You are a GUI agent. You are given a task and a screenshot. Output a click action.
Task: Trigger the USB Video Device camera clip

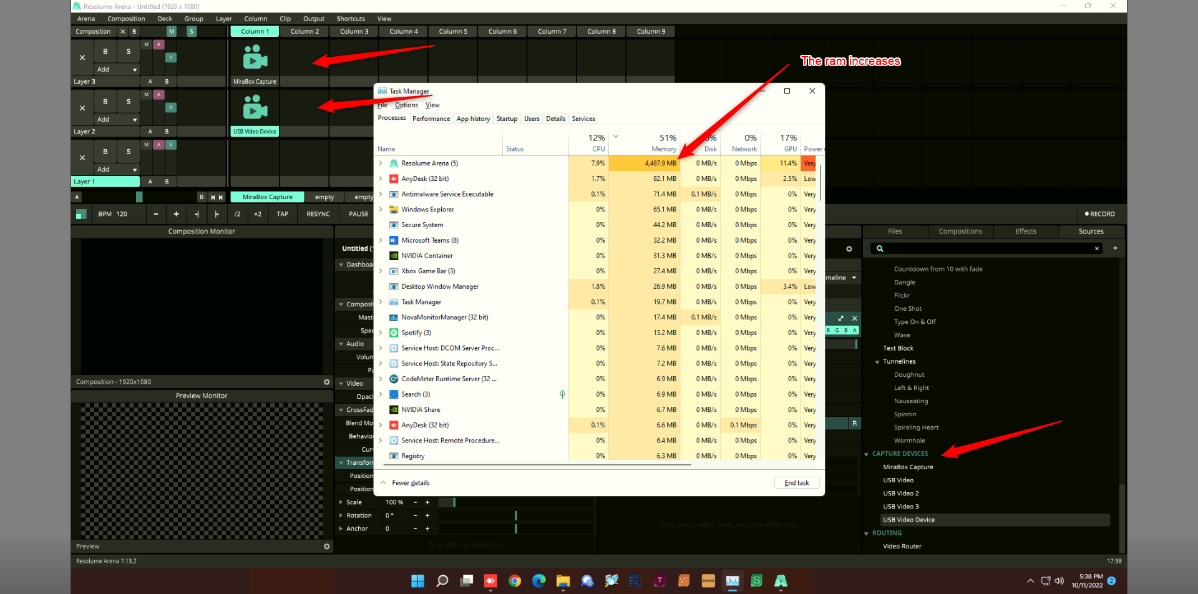[x=255, y=108]
